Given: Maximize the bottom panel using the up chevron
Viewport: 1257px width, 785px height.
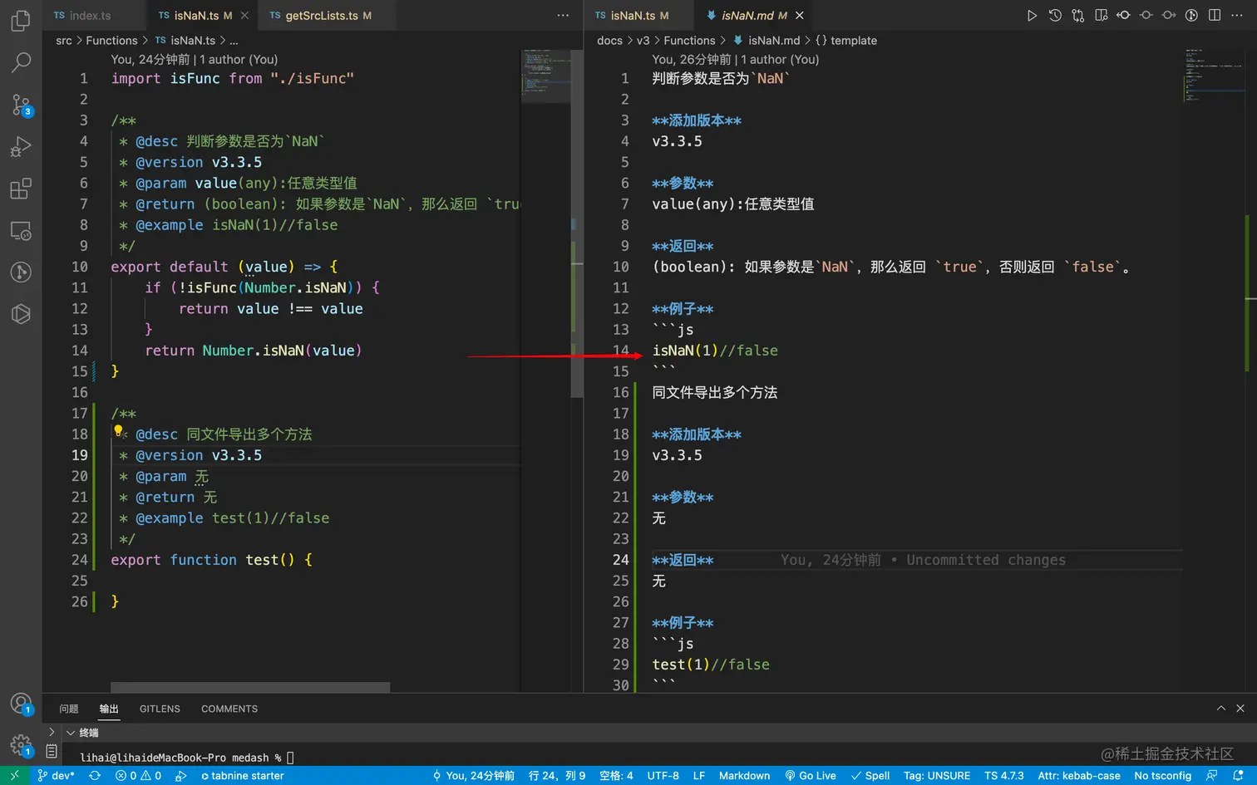Looking at the screenshot, I should pyautogui.click(x=1220, y=709).
